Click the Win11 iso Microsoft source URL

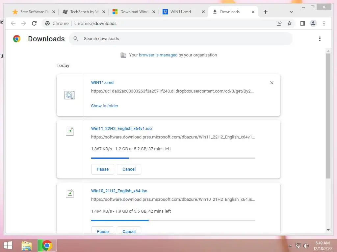(173, 137)
